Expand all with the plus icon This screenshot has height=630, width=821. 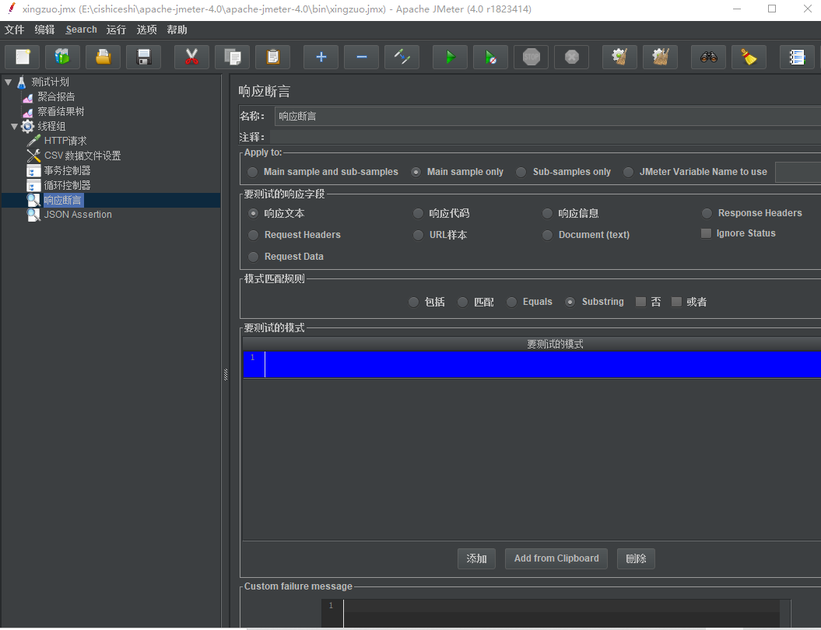tap(321, 57)
